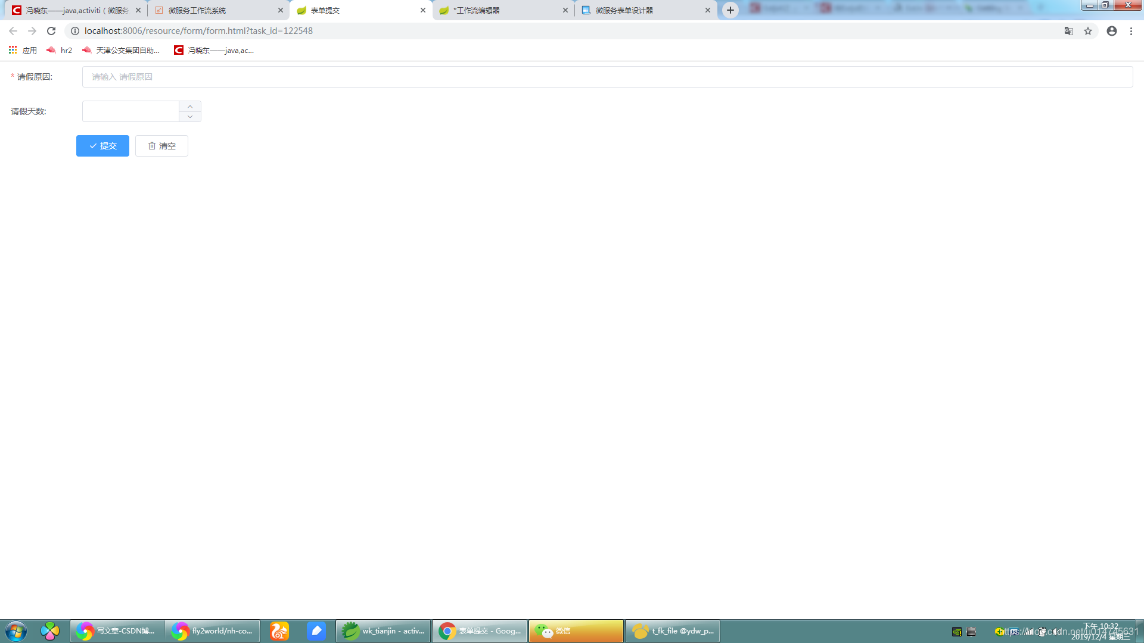Bookmark this page with the star icon
Viewport: 1144px width, 643px height.
tap(1088, 31)
